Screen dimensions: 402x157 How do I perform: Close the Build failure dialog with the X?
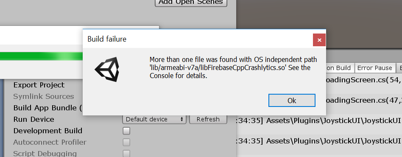[319, 40]
